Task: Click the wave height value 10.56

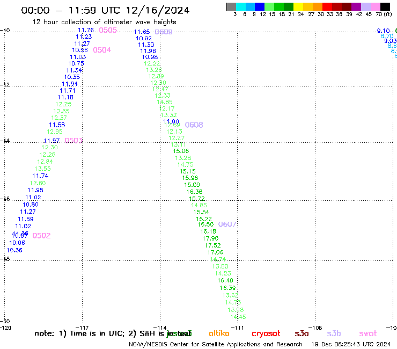Action: coord(80,50)
